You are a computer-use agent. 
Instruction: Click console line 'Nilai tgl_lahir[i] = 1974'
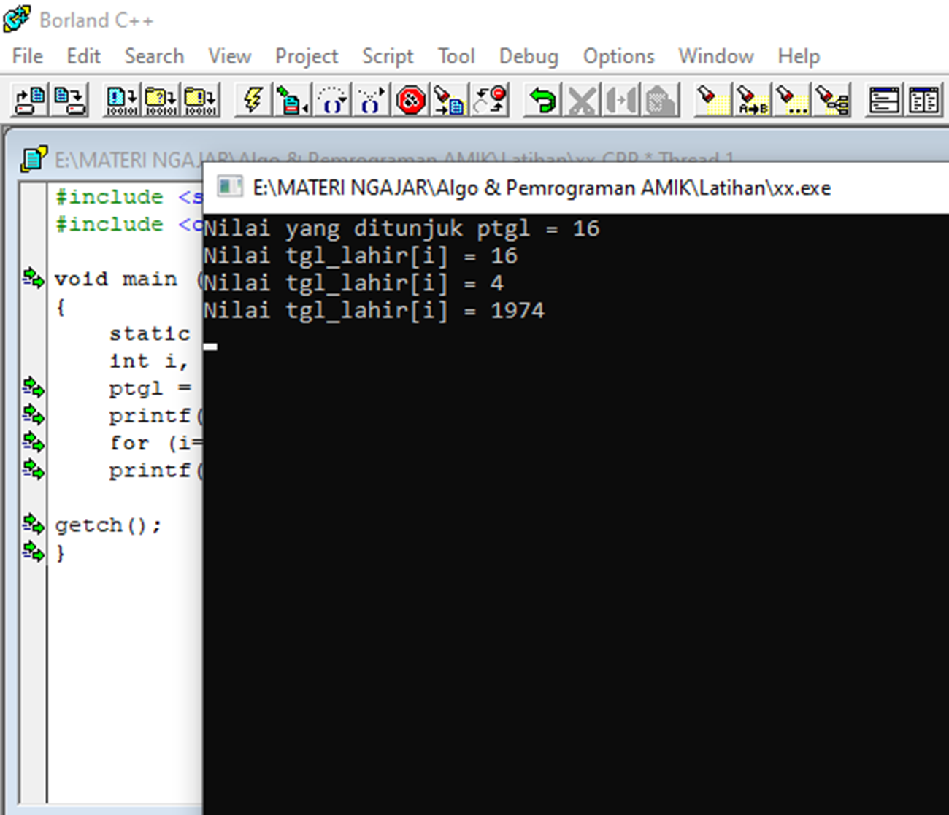pos(374,311)
